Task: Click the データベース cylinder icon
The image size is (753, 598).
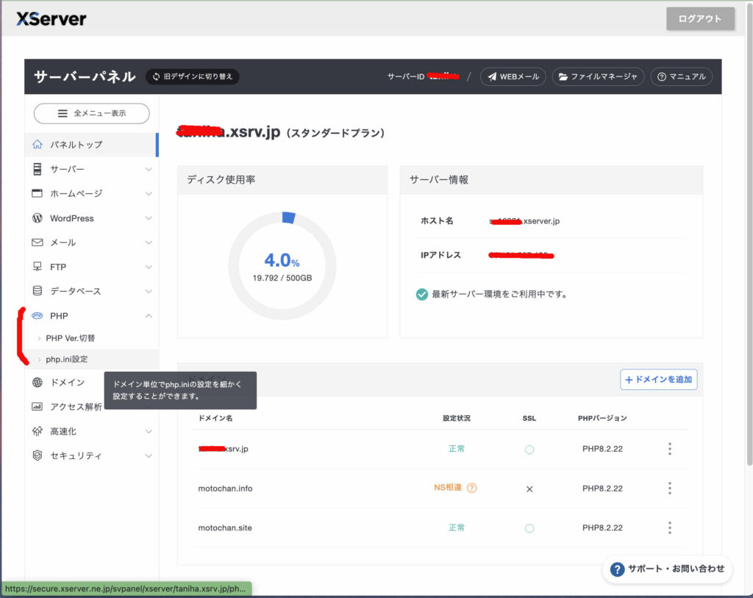Action: click(x=37, y=291)
